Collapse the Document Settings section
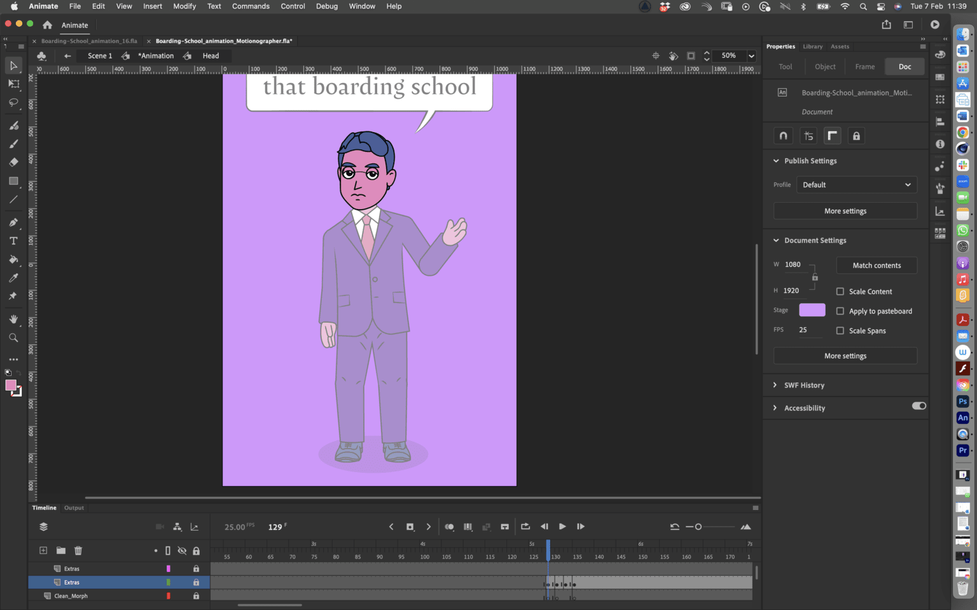The image size is (977, 610). (x=776, y=240)
